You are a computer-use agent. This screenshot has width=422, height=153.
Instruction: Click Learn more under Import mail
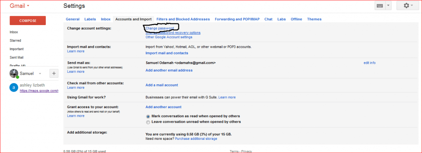(x=76, y=51)
